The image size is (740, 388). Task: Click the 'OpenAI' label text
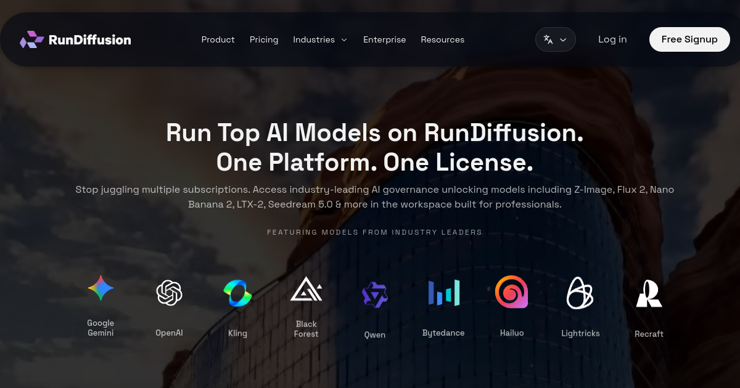(x=169, y=333)
